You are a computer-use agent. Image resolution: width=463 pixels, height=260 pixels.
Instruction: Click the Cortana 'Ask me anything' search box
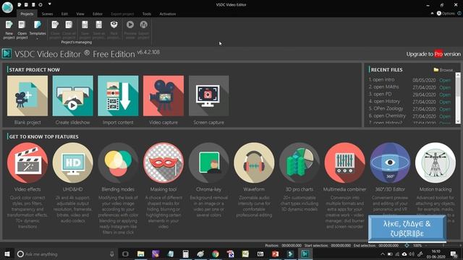66,253
